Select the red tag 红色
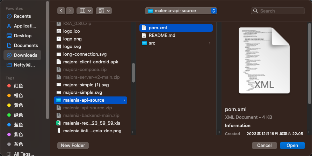The width and height of the screenshot is (312, 156). click(x=18, y=86)
